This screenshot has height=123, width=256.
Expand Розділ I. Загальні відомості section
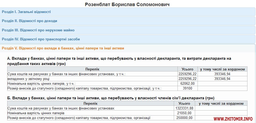click(x=26, y=12)
